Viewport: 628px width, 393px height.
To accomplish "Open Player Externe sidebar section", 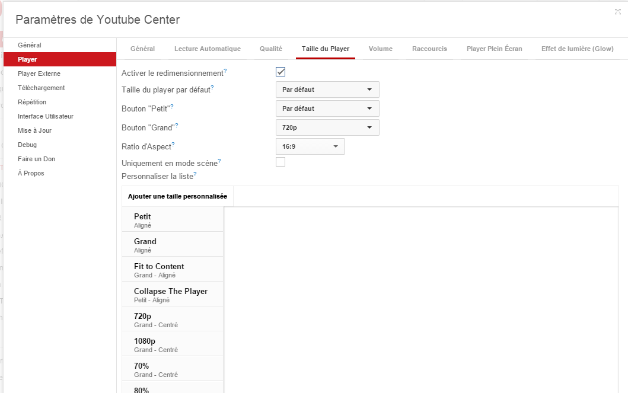I will tap(60, 74).
